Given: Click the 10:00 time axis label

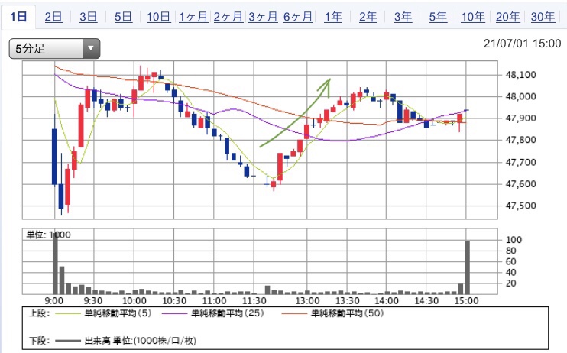Looking at the screenshot, I should 134,301.
